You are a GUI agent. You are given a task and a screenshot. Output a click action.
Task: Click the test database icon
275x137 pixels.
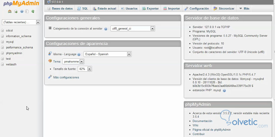tap(2, 59)
